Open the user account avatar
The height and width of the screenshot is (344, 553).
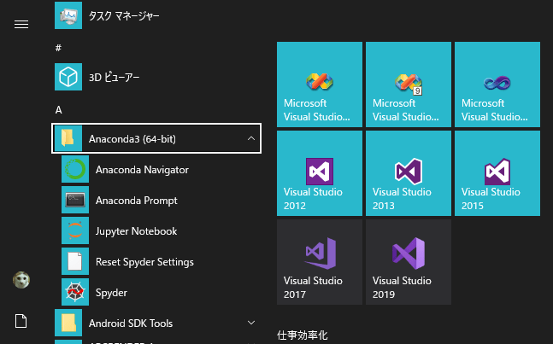21,280
